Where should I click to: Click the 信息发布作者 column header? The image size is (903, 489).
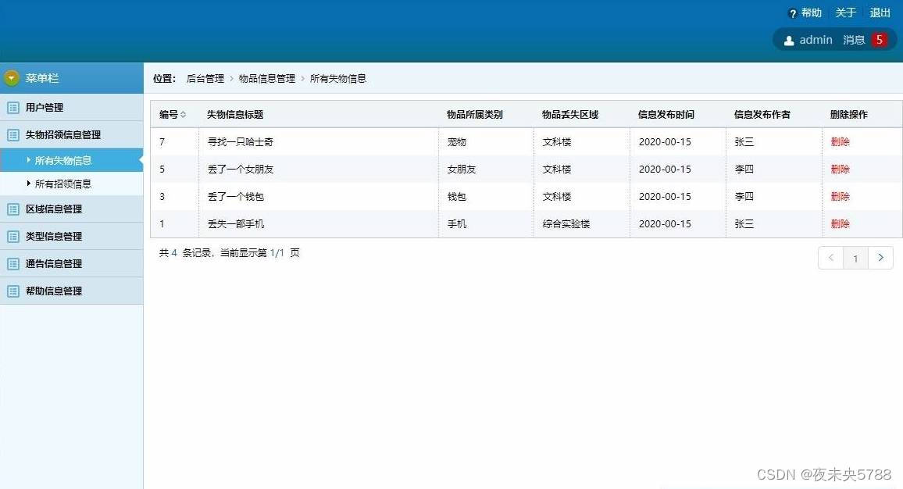(762, 115)
